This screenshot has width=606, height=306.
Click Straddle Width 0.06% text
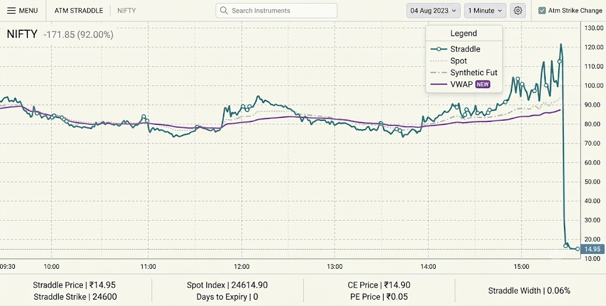(x=529, y=291)
